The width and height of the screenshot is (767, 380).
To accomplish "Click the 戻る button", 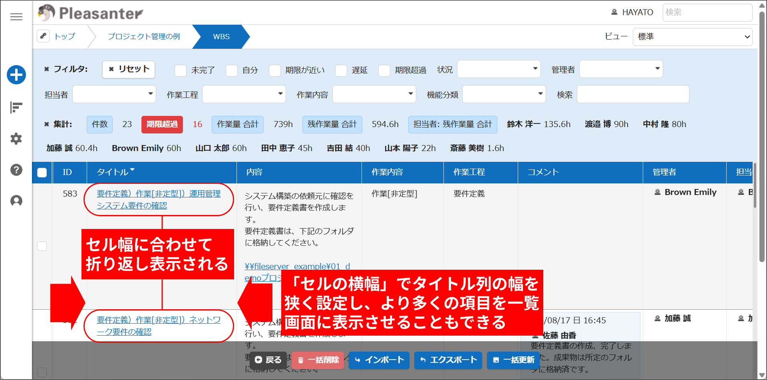I will pos(268,360).
